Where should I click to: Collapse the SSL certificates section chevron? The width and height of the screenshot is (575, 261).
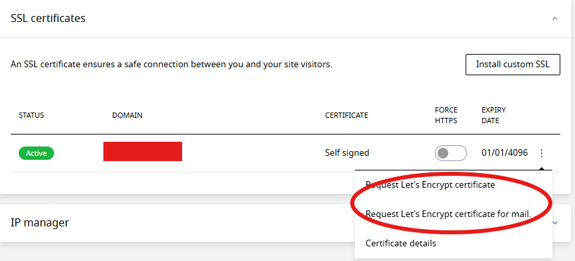point(555,18)
